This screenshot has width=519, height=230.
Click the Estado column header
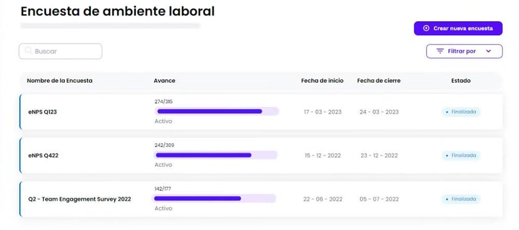pyautogui.click(x=461, y=81)
